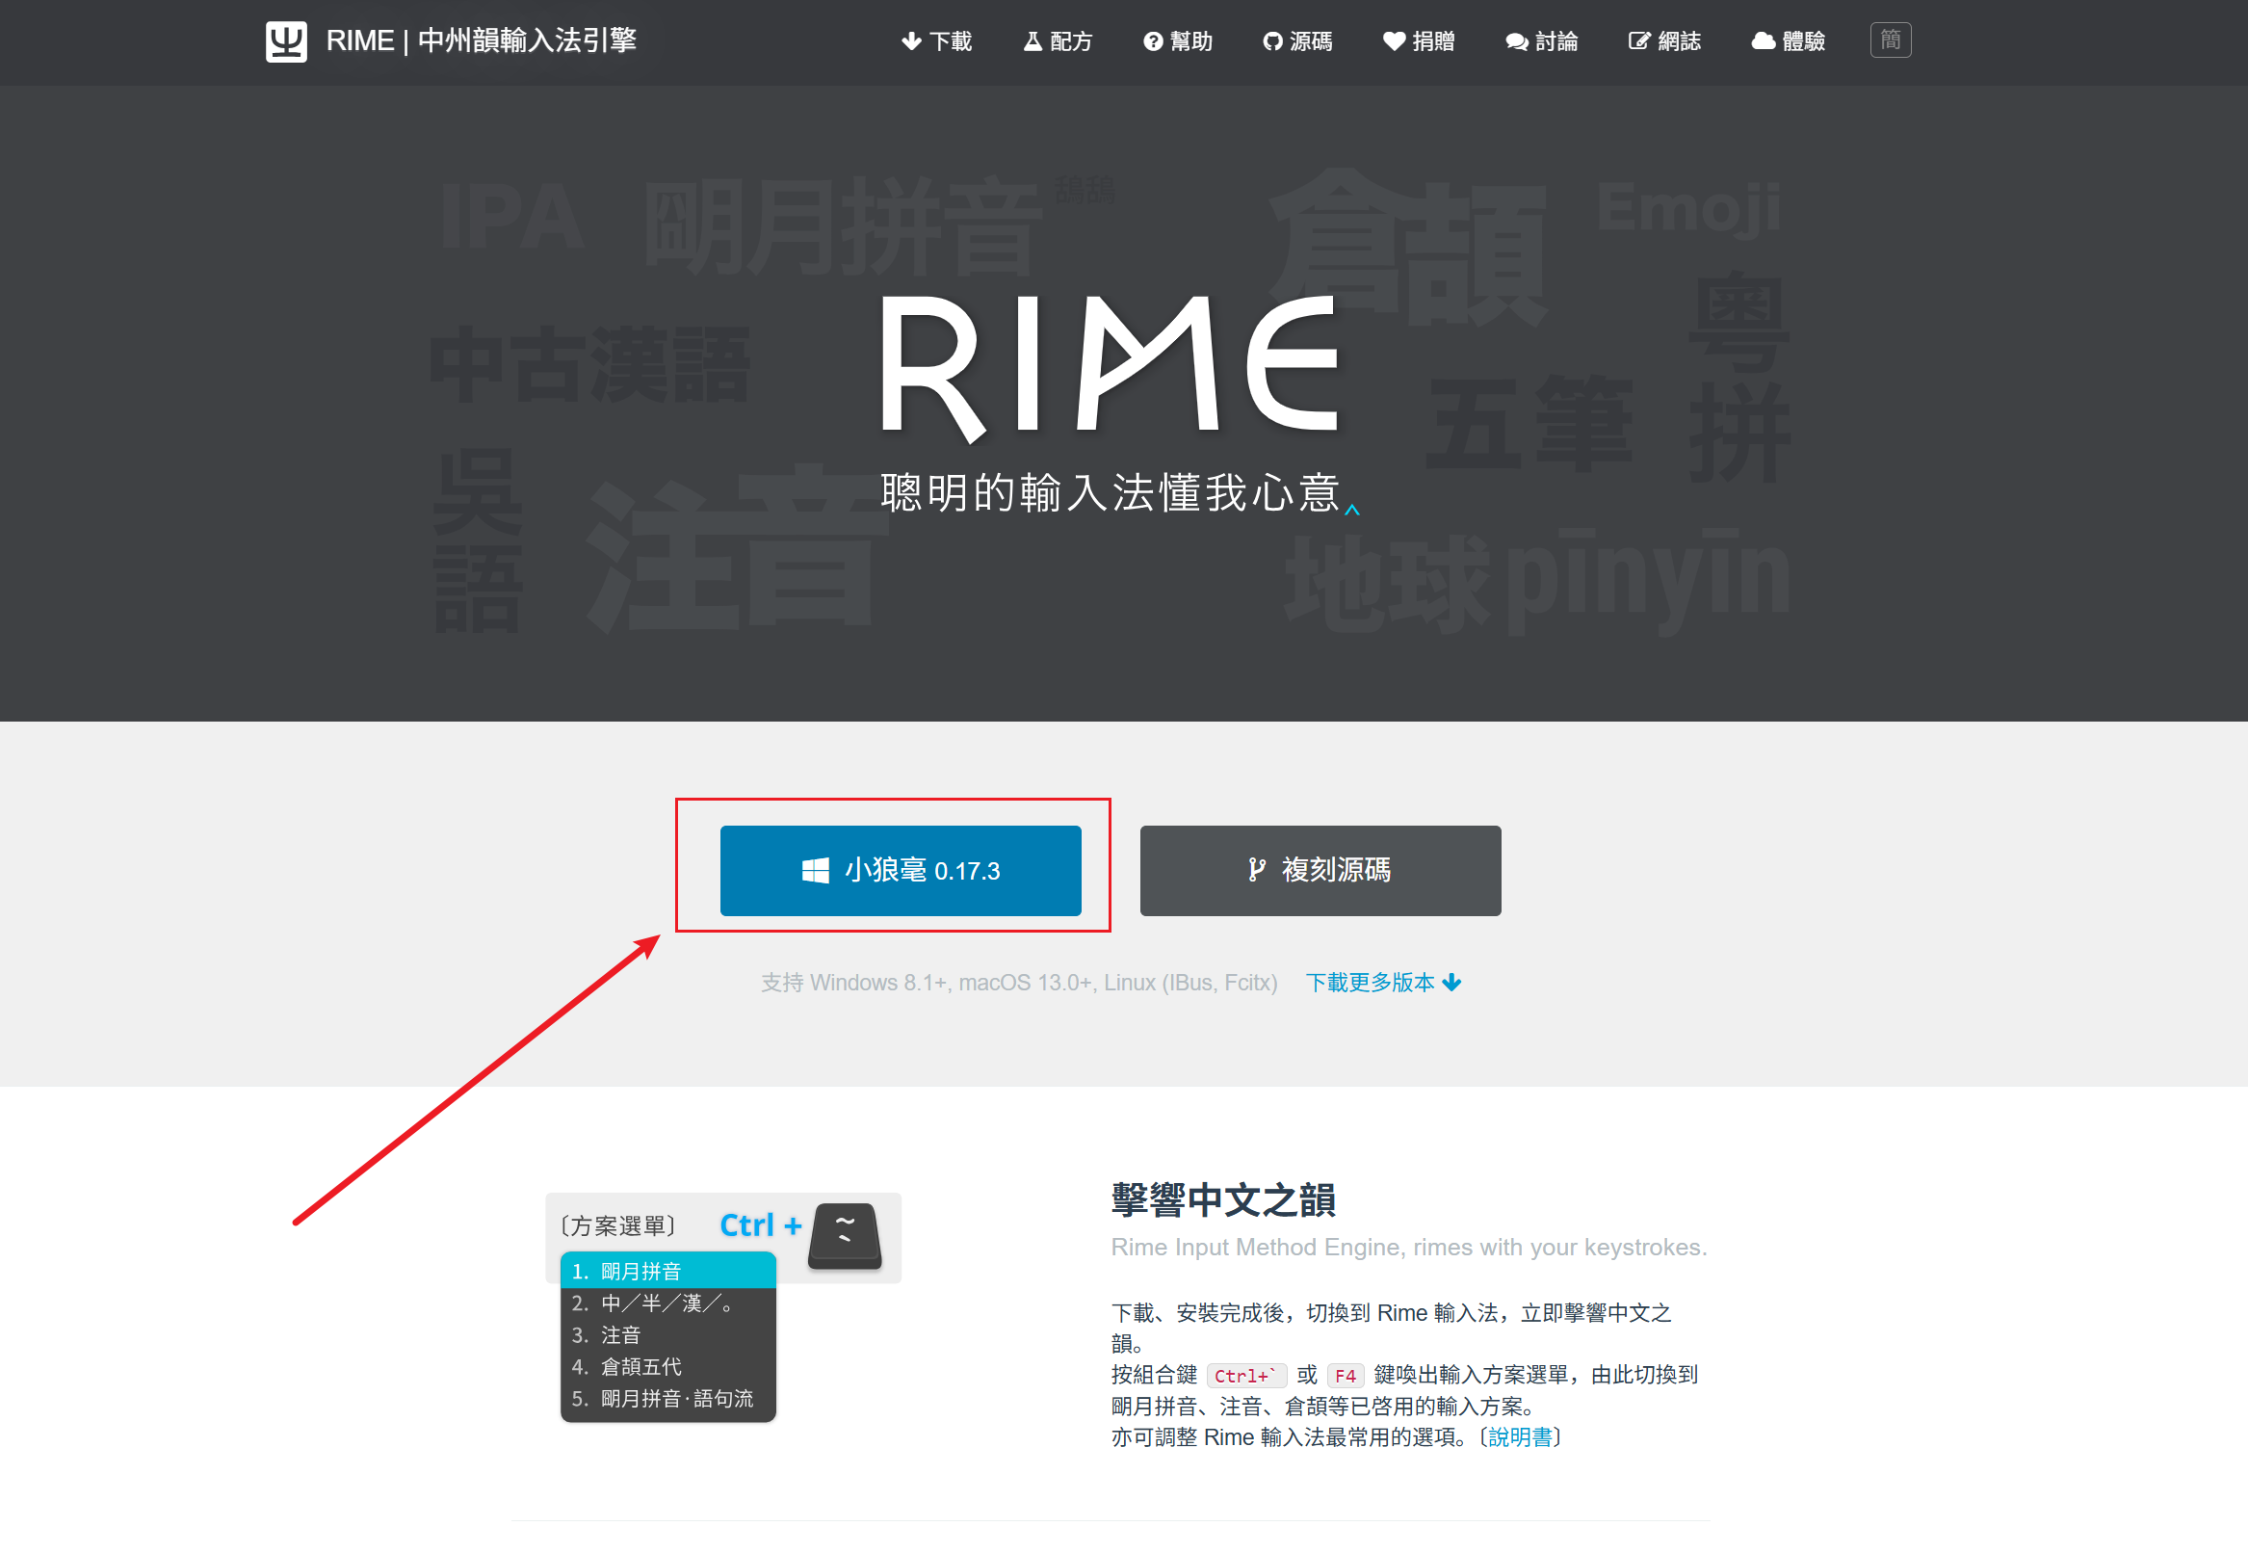The image size is (2248, 1553).
Task: Click the Windows logo on the 小狼毫 button
Action: point(815,870)
